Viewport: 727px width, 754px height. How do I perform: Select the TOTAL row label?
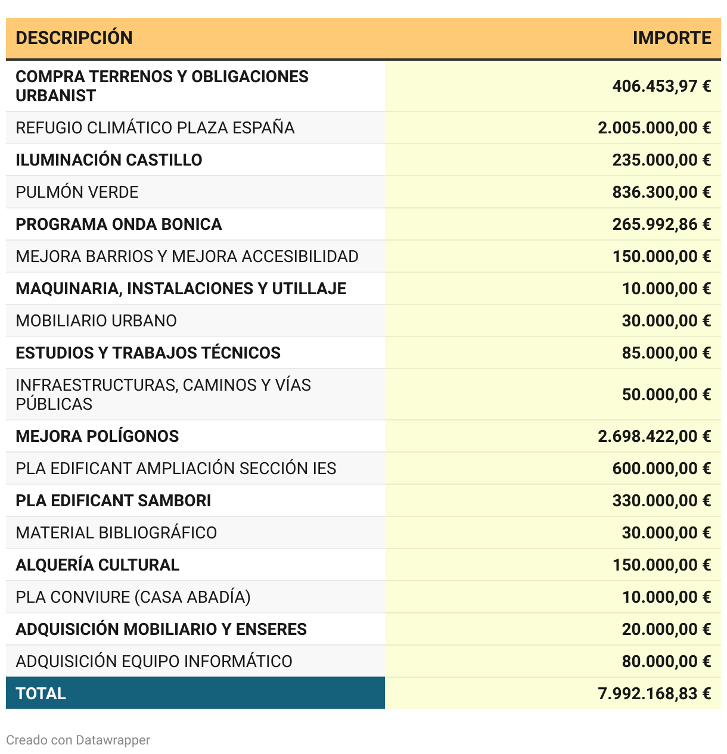point(41,694)
